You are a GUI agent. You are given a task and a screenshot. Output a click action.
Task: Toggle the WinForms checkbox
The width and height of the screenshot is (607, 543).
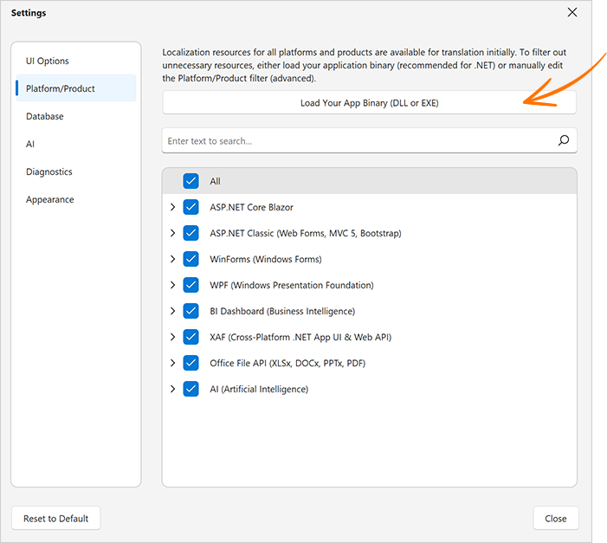point(190,259)
